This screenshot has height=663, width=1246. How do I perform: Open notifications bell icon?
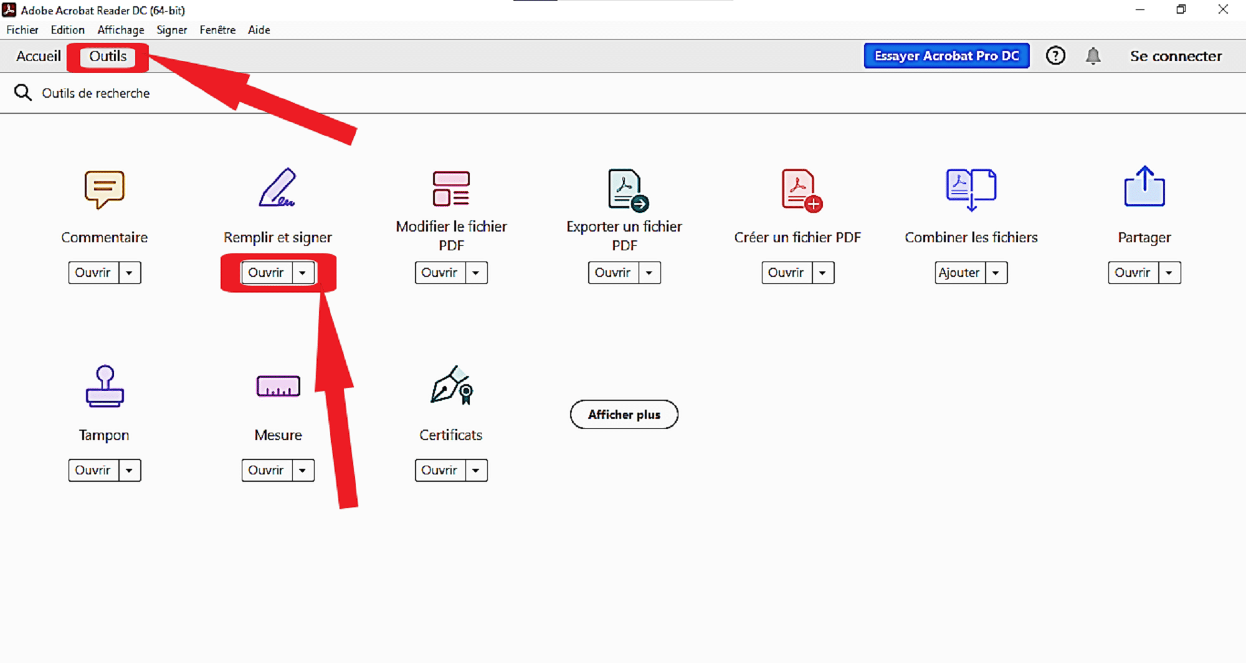click(x=1093, y=56)
